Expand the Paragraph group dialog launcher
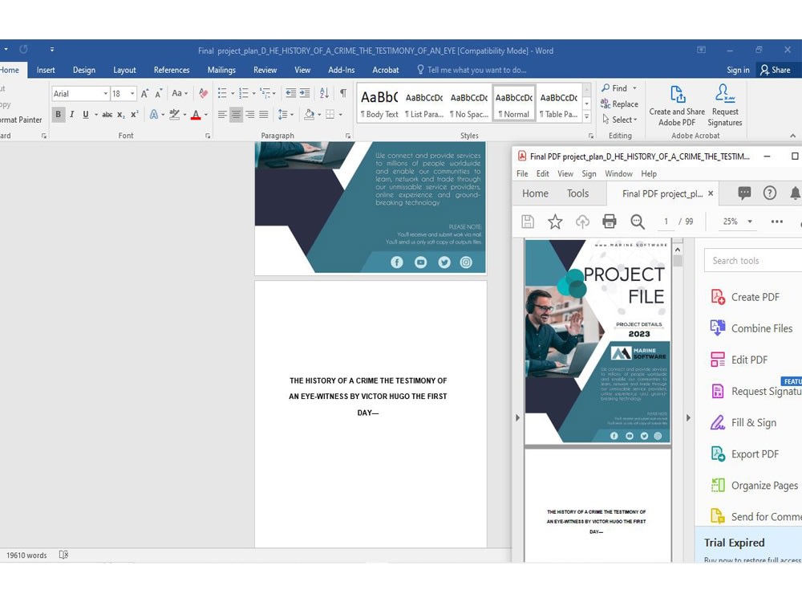This screenshot has width=802, height=602. click(348, 136)
